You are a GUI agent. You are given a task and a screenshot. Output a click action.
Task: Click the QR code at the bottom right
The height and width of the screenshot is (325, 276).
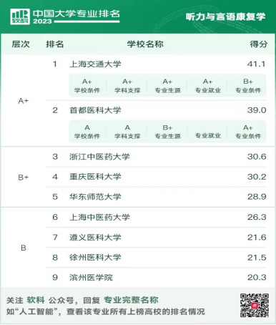click(255, 305)
